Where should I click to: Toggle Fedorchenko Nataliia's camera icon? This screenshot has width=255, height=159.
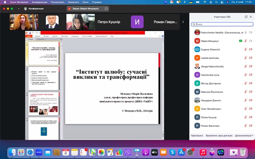coord(250,33)
